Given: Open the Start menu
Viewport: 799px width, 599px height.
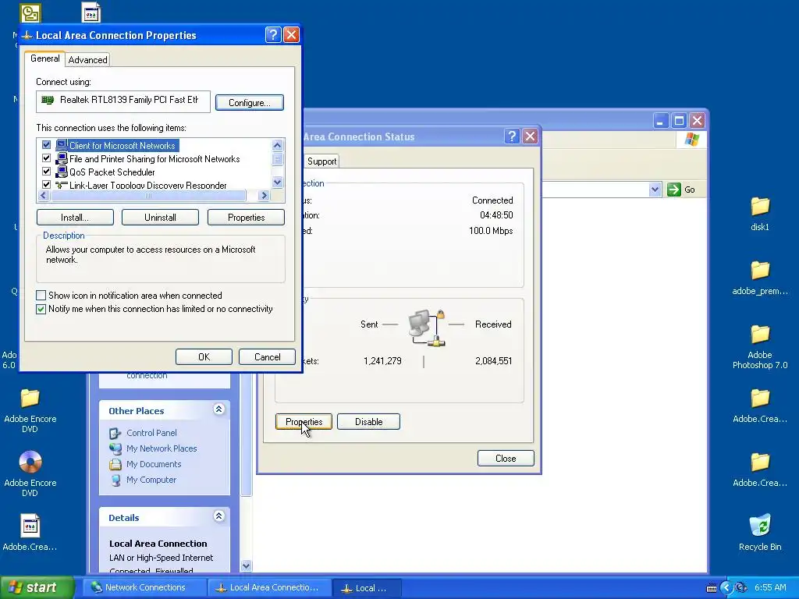Looking at the screenshot, I should (x=37, y=588).
